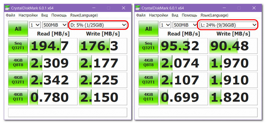Click the 1.970 write result
This screenshot has width=266, height=124.
coord(233,63)
